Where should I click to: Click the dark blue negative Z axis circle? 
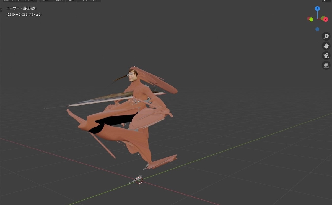317,29
